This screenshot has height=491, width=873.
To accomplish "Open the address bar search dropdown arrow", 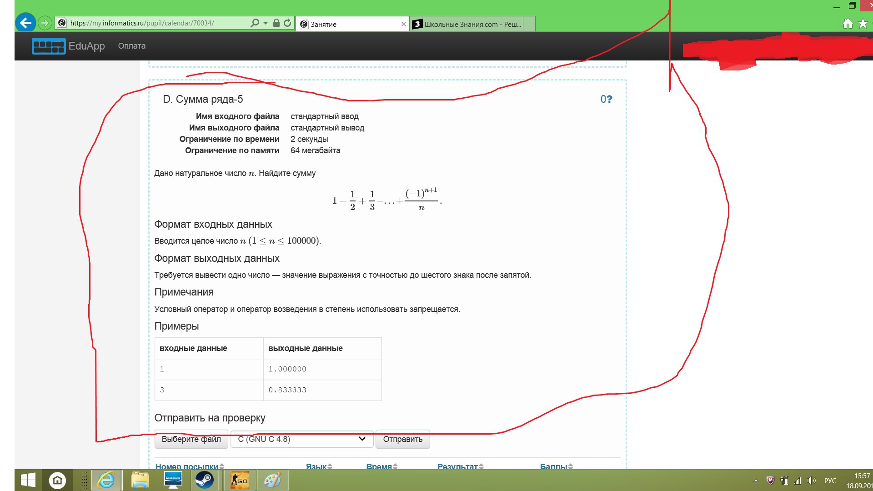I will click(x=266, y=23).
